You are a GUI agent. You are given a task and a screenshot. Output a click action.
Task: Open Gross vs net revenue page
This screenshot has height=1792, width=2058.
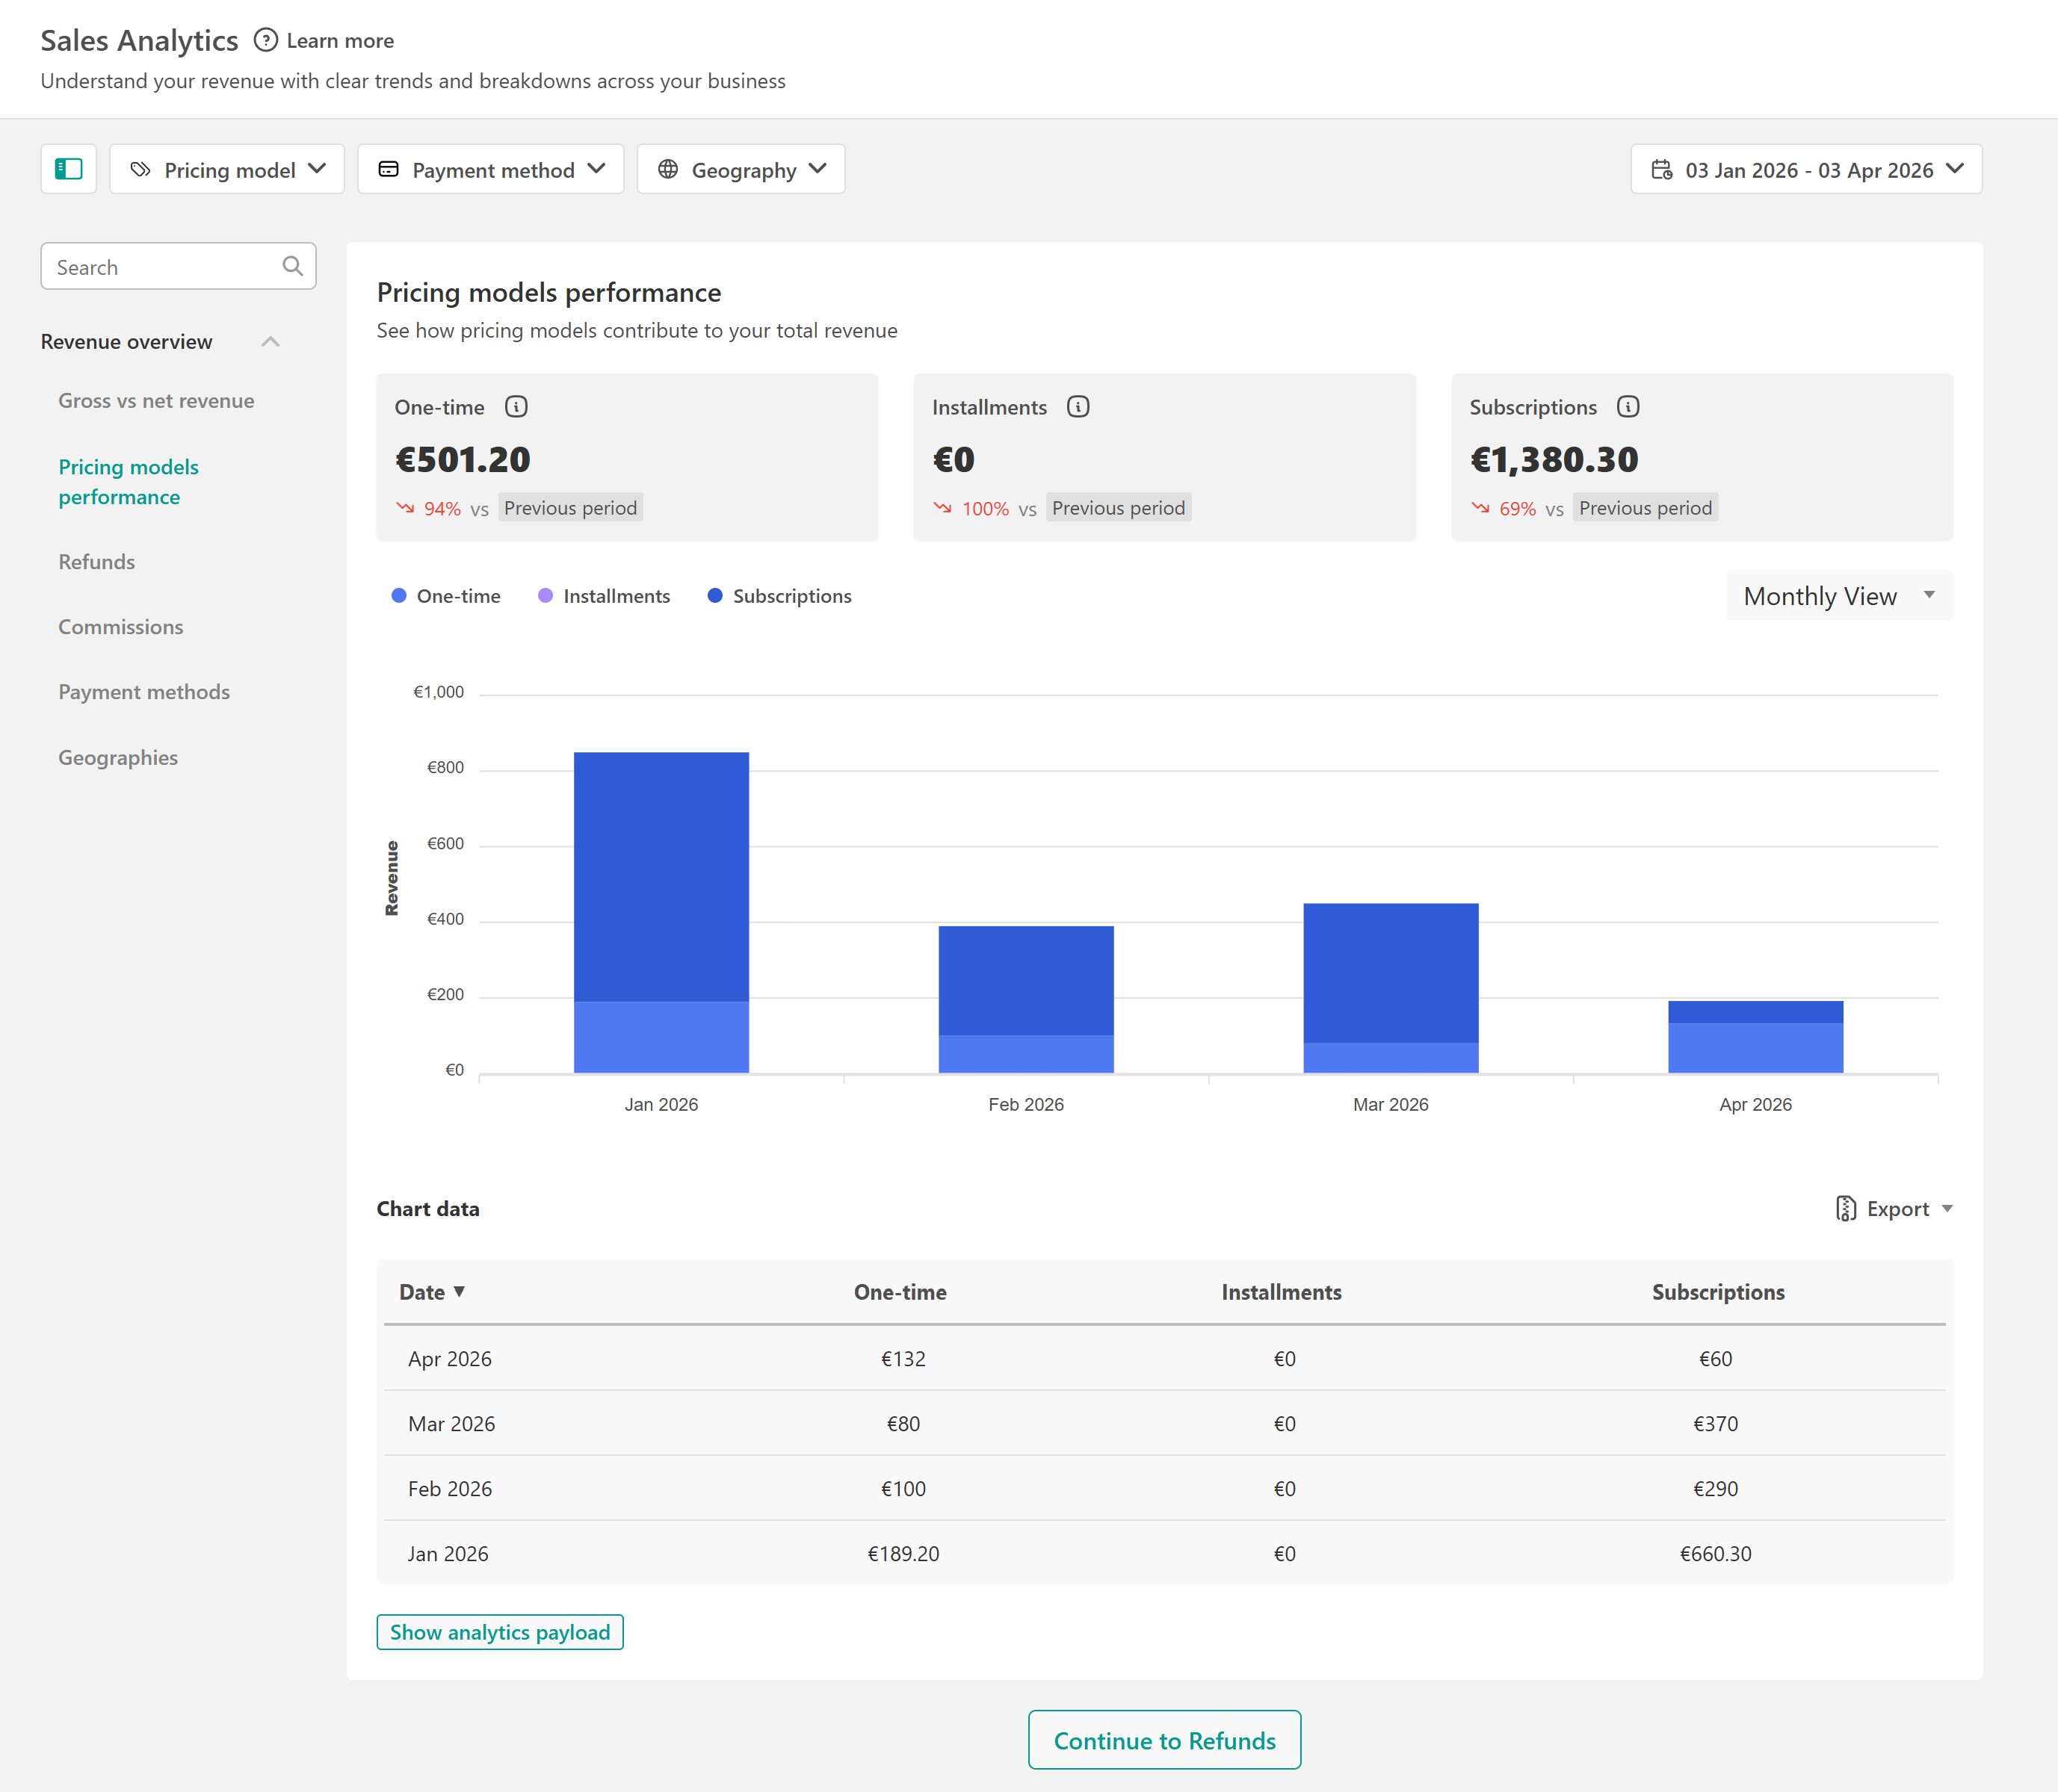point(156,401)
